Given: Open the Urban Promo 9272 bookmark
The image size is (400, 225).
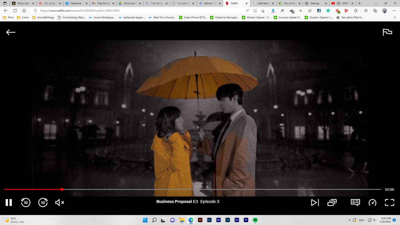Looking at the screenshot, I should coord(193,17).
